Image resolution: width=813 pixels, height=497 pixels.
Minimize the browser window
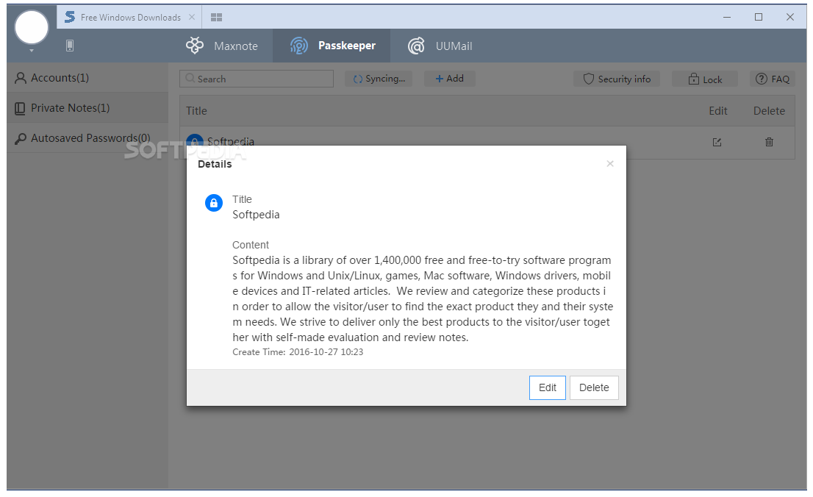[x=727, y=17]
